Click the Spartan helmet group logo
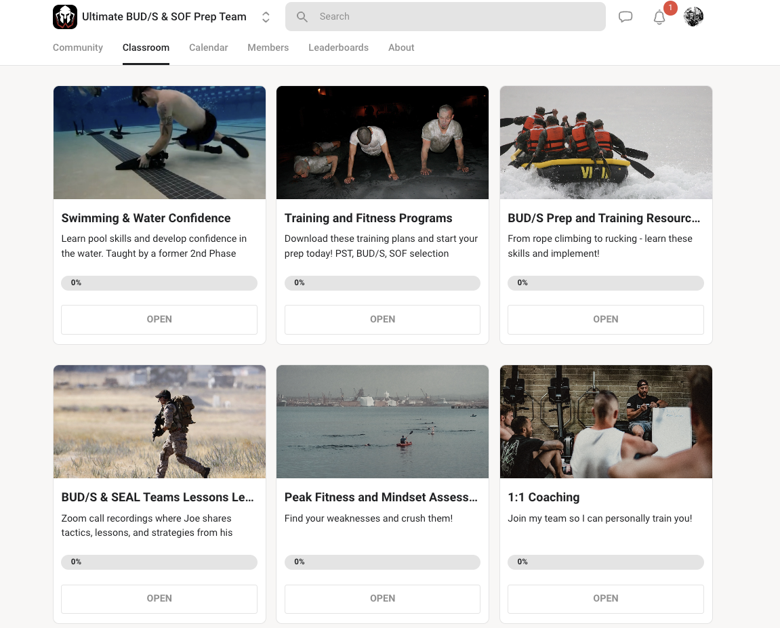This screenshot has height=628, width=780. [x=64, y=17]
